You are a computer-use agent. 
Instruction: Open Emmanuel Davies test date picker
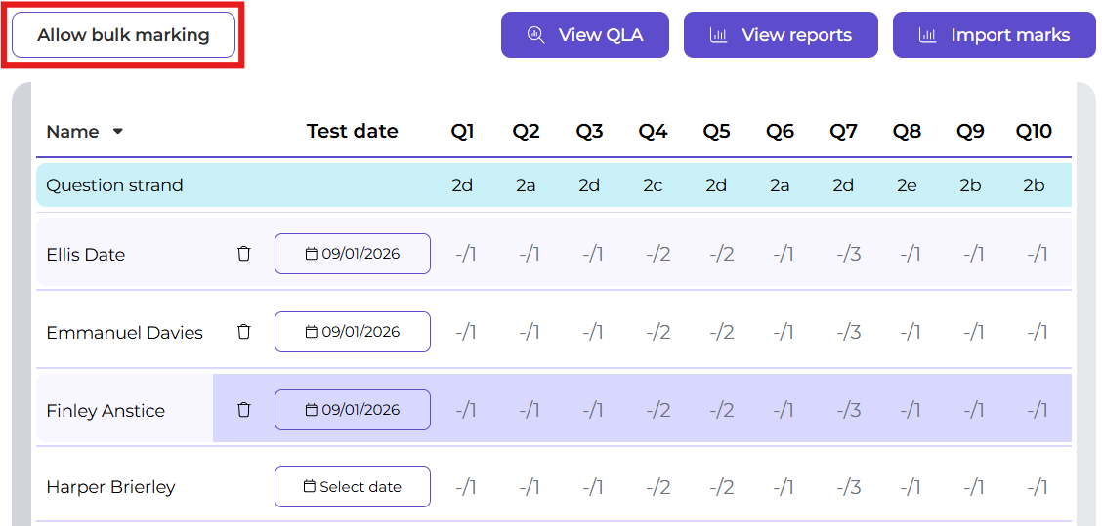[353, 332]
